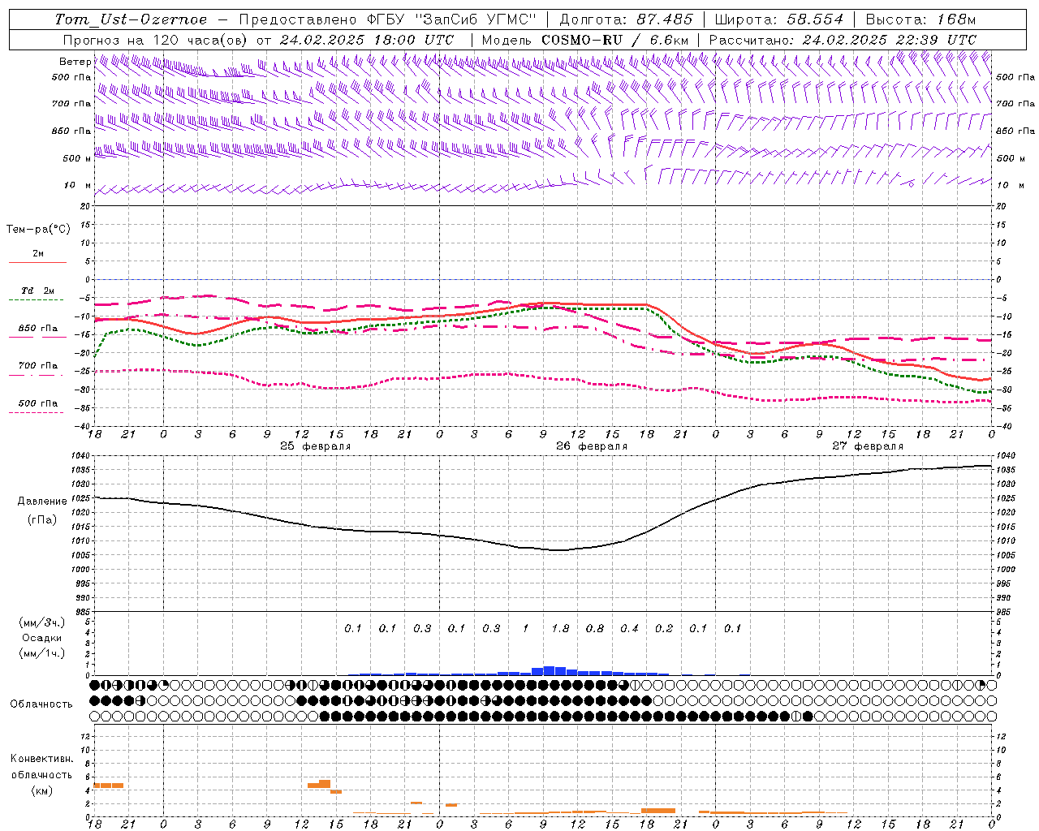Click the 0.4 precipitation value
Viewport: 1039px width, 831px height.
(629, 629)
